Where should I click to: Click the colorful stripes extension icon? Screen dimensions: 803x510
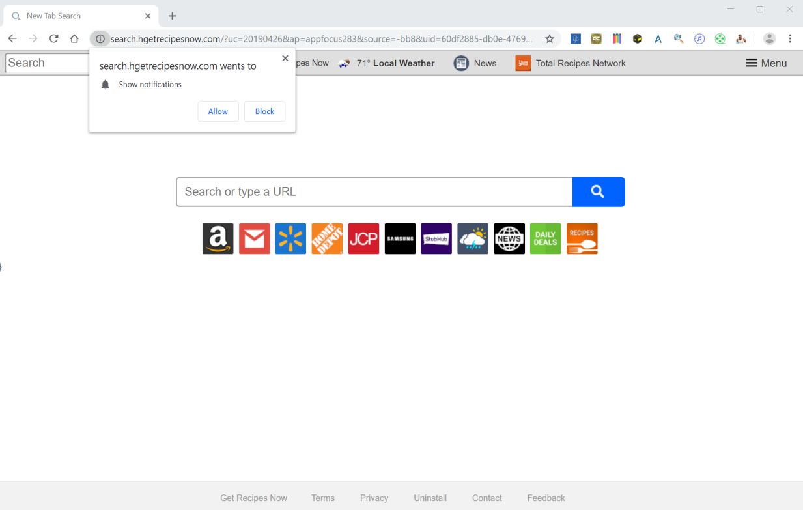617,38
